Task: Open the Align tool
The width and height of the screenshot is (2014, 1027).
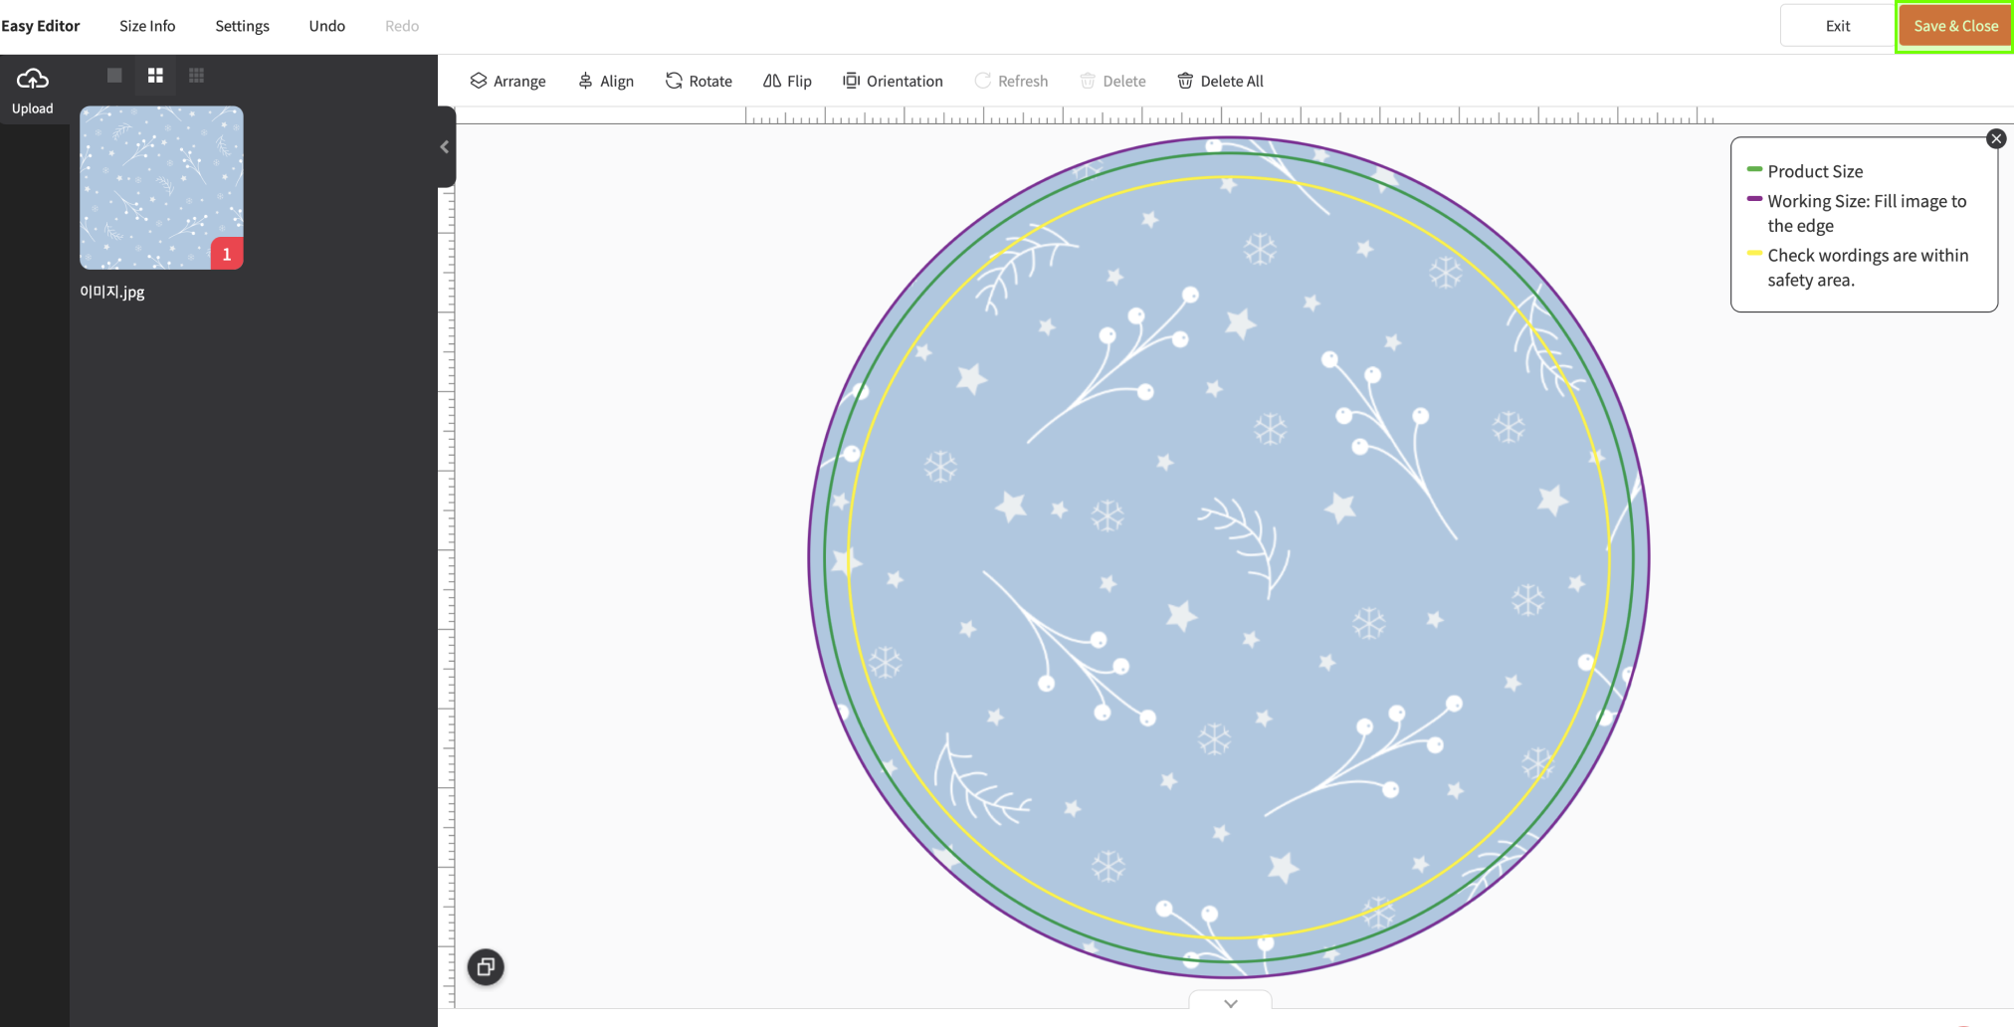Action: 606,81
